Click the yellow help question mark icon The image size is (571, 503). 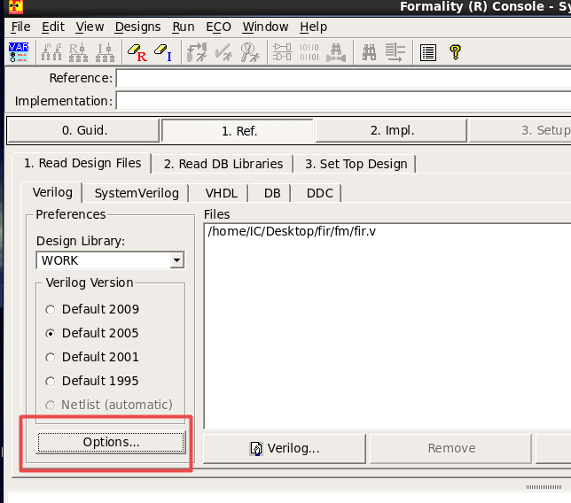click(456, 52)
